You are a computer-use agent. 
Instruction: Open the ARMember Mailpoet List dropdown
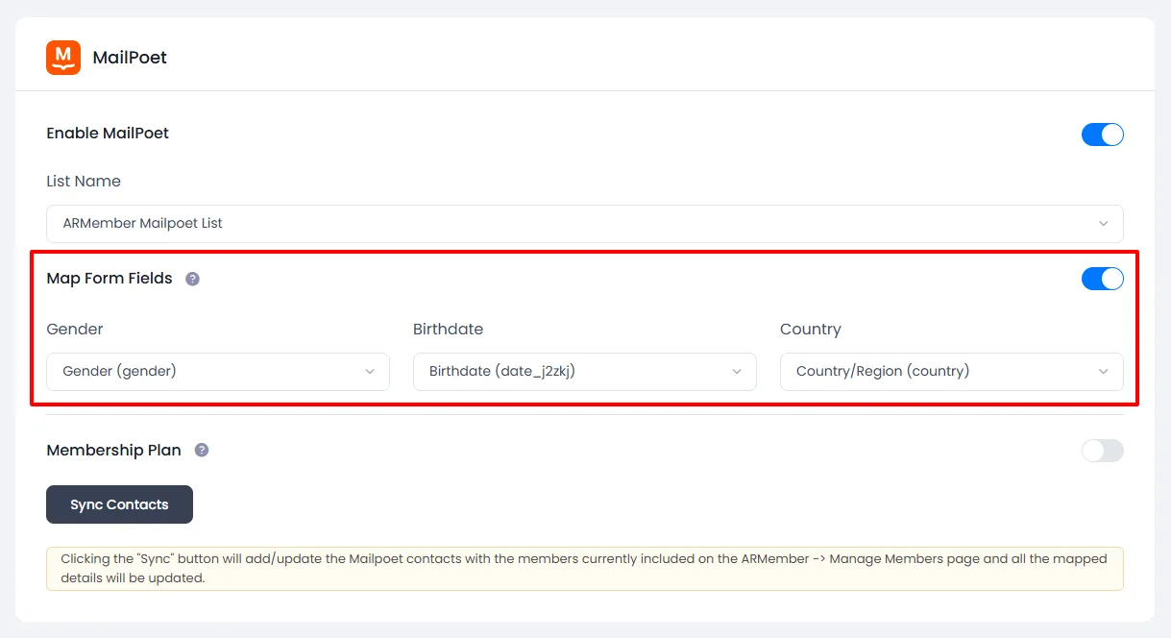pos(576,224)
